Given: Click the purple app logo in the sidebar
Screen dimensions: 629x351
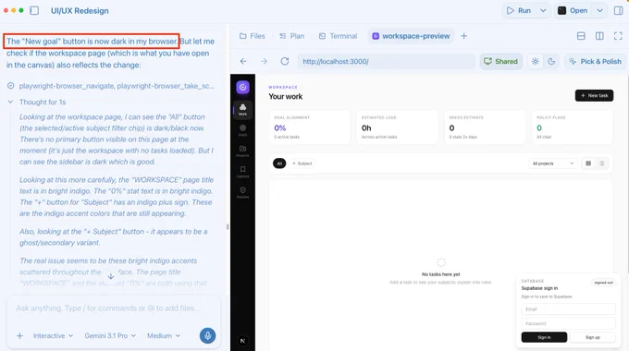Looking at the screenshot, I should (242, 87).
